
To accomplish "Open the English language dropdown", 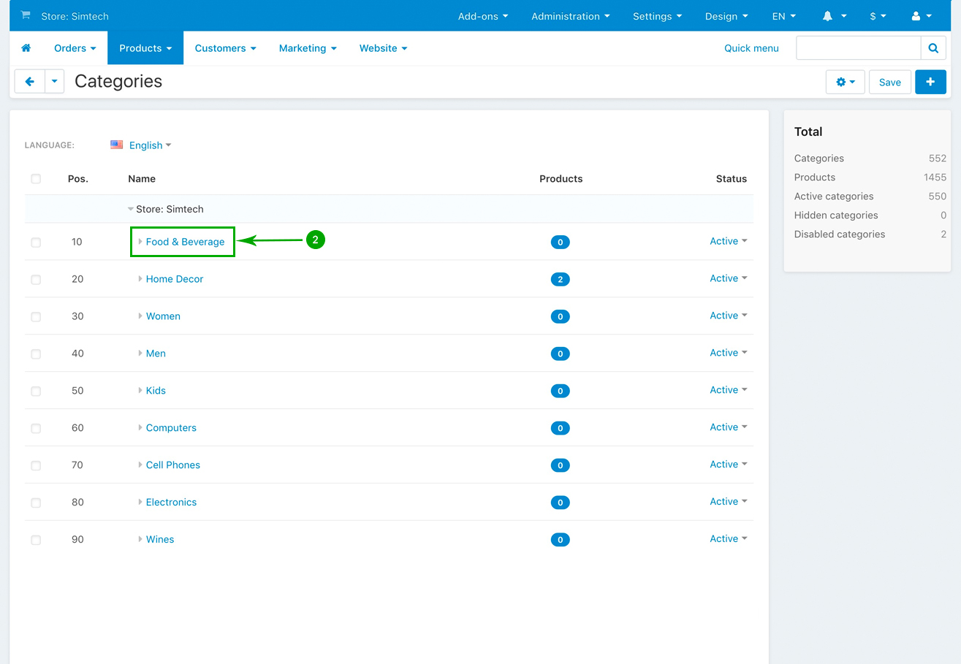I will pyautogui.click(x=149, y=145).
